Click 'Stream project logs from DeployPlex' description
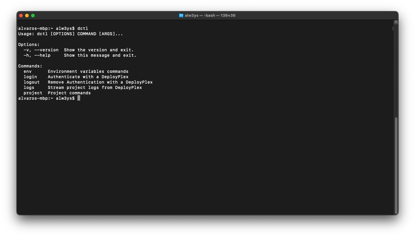 95,87
